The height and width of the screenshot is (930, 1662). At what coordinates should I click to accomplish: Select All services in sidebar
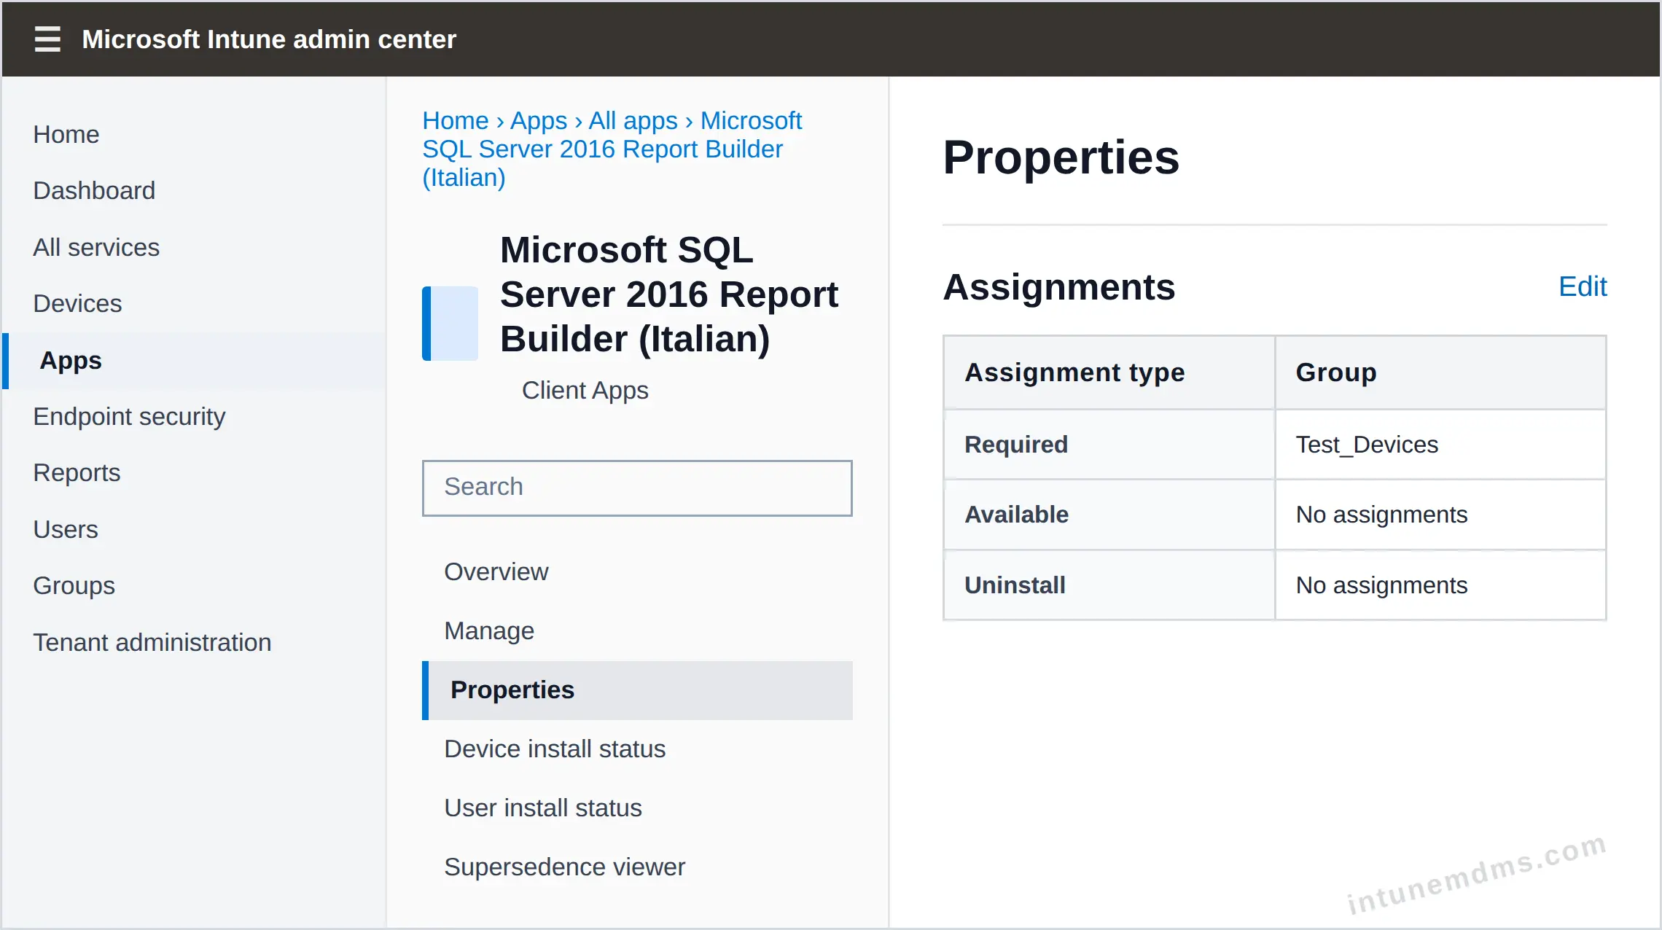[96, 247]
